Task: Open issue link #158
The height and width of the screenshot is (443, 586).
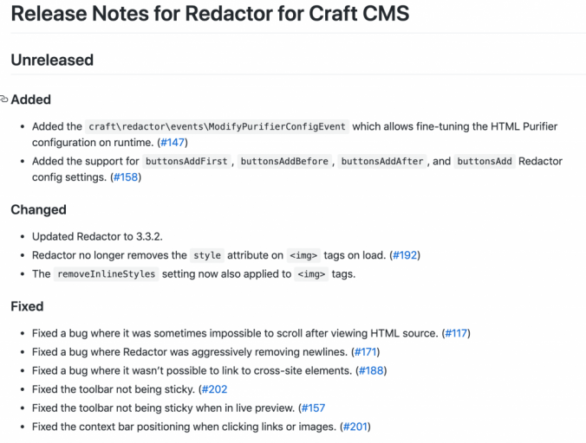Action: [125, 177]
